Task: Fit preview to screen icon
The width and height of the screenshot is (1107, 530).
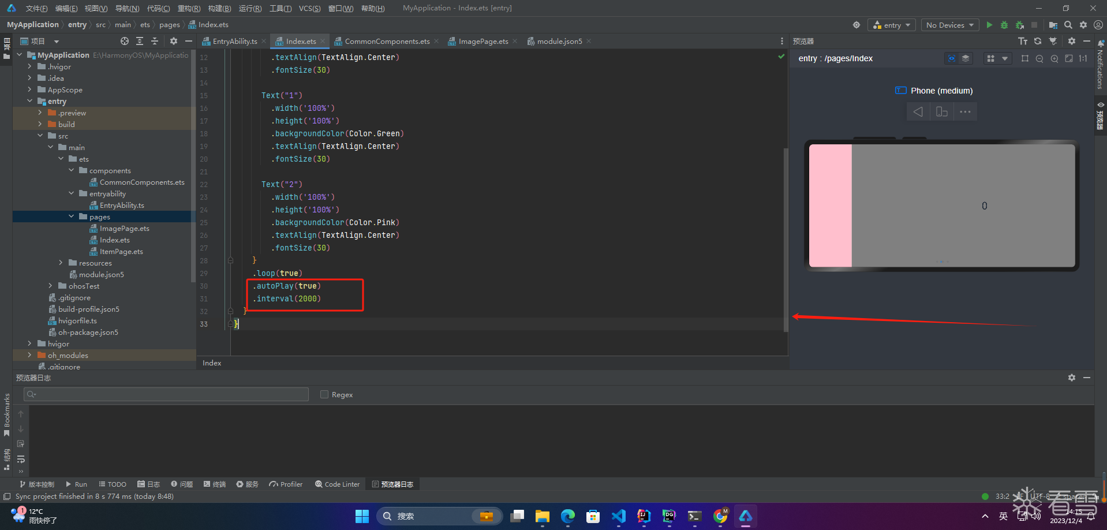Action: click(x=1069, y=58)
